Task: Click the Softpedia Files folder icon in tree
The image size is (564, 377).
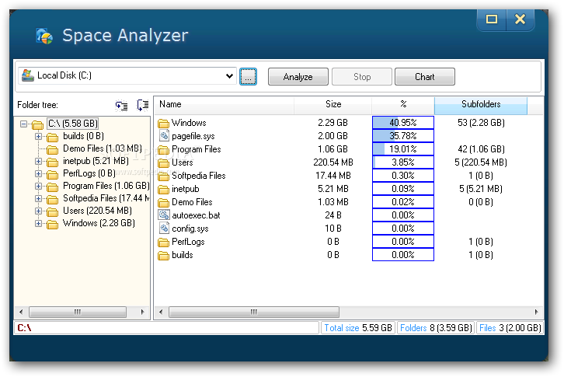Action: [52, 199]
